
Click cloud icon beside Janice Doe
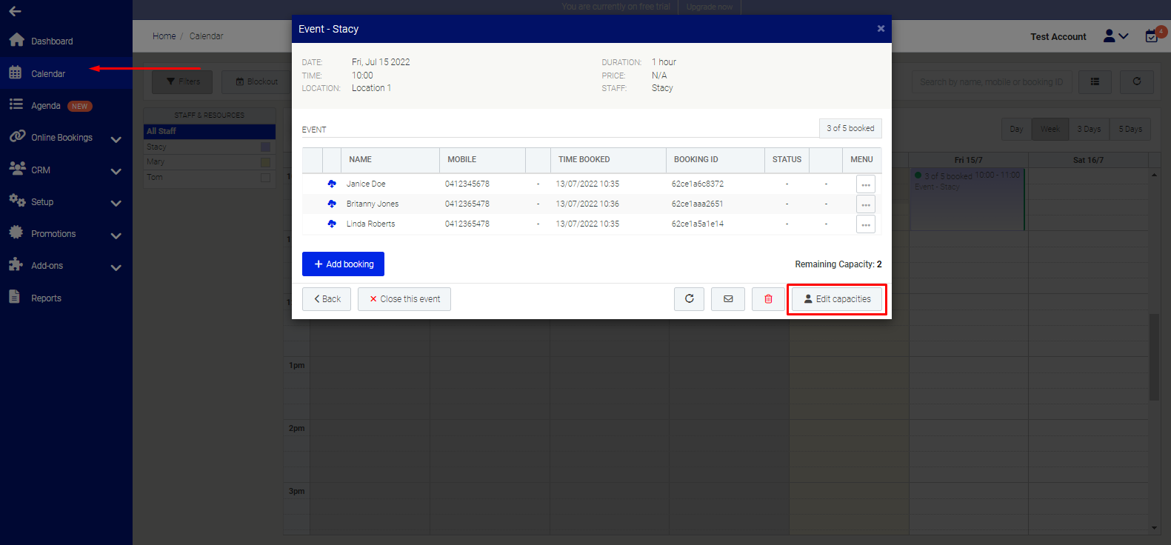pos(332,184)
